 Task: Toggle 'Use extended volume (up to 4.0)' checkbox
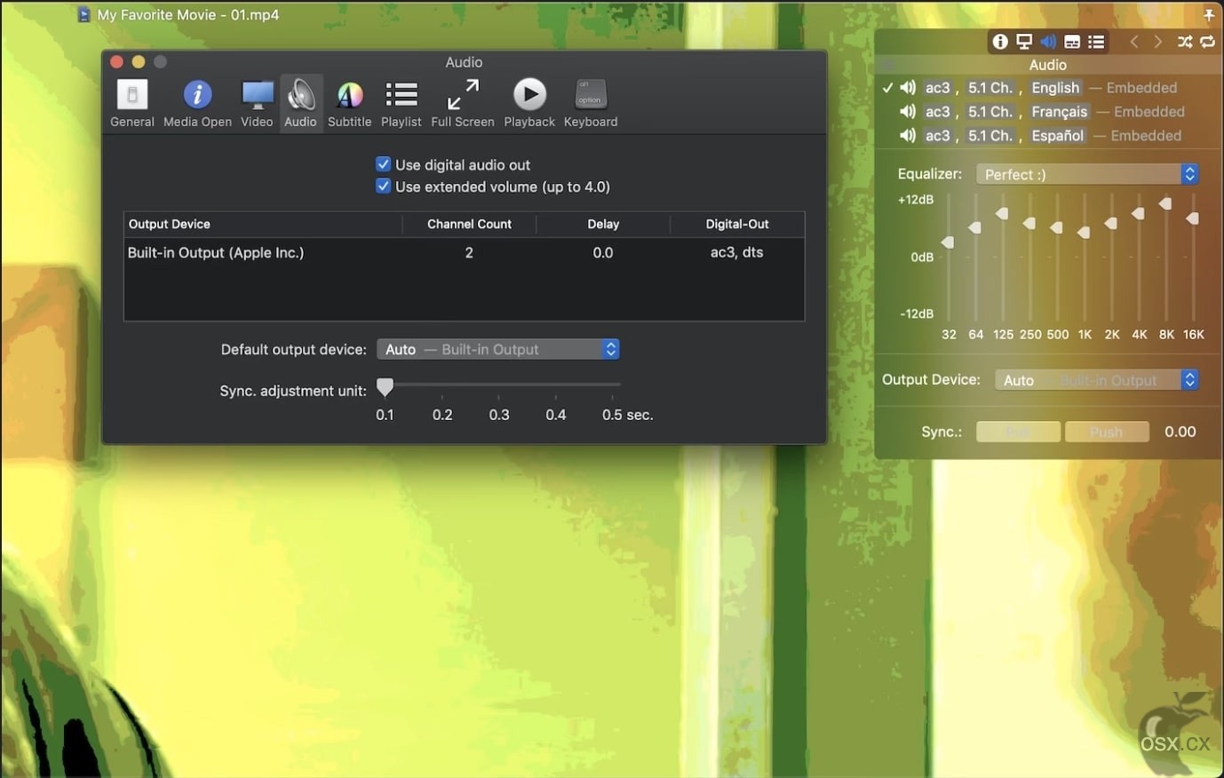tap(383, 187)
